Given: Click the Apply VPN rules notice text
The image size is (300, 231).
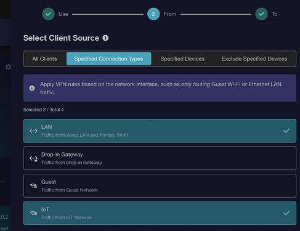Looking at the screenshot, I should (x=161, y=88).
